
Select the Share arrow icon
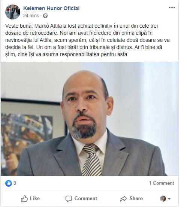tap(124, 199)
